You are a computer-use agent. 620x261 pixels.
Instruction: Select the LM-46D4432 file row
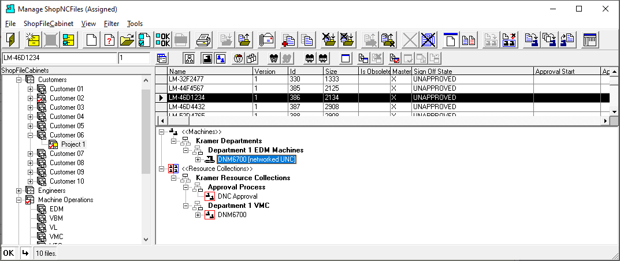(383, 107)
